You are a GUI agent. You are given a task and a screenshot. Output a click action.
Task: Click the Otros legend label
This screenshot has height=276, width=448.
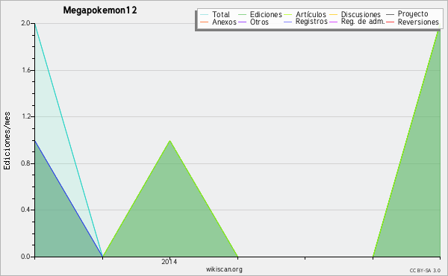click(x=259, y=22)
